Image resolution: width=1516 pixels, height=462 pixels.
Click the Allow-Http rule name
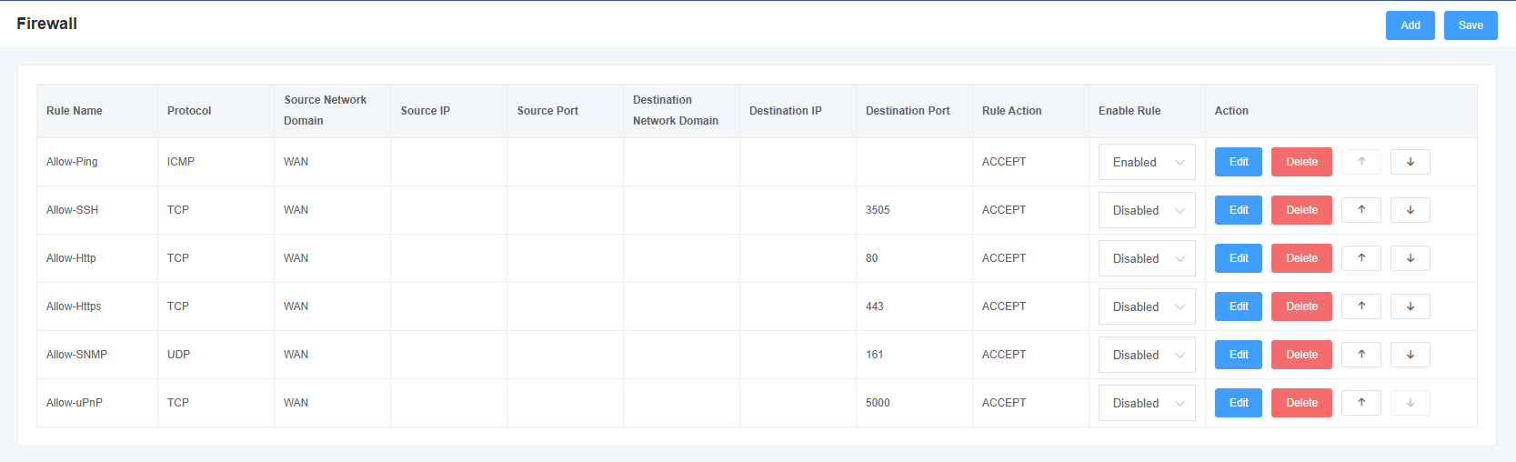click(x=71, y=258)
